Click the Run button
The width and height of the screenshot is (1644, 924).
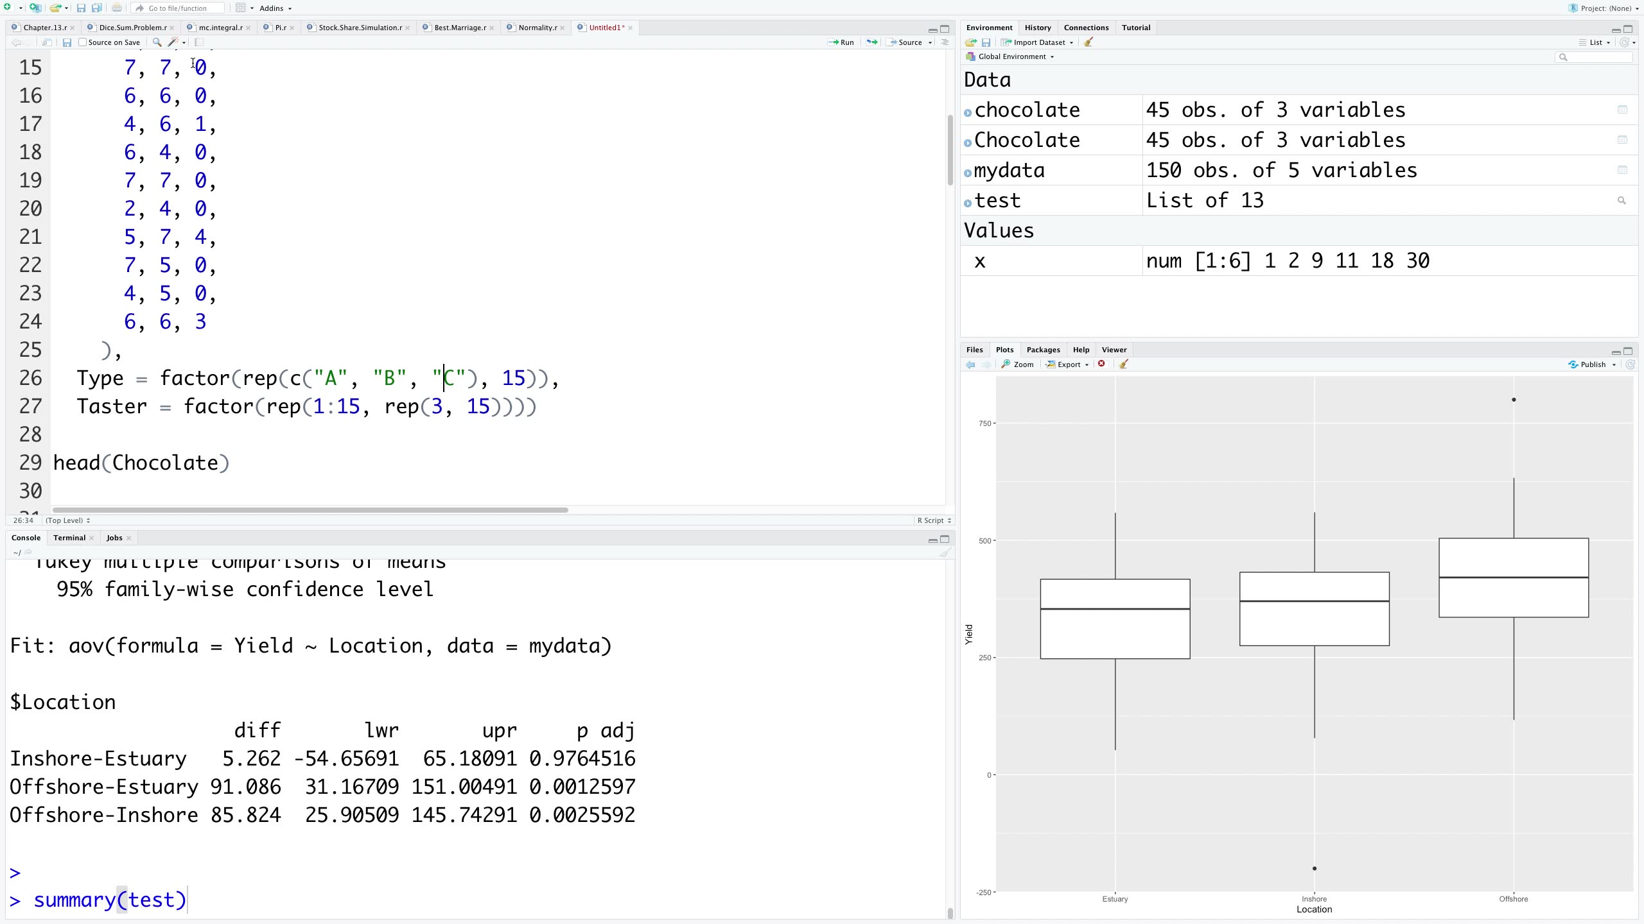click(841, 42)
